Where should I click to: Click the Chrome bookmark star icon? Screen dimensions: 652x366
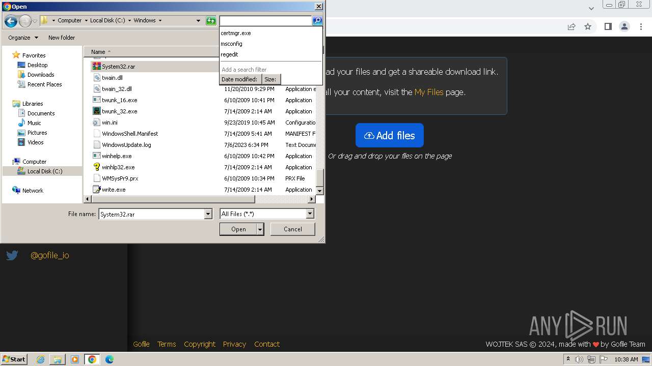[588, 26]
